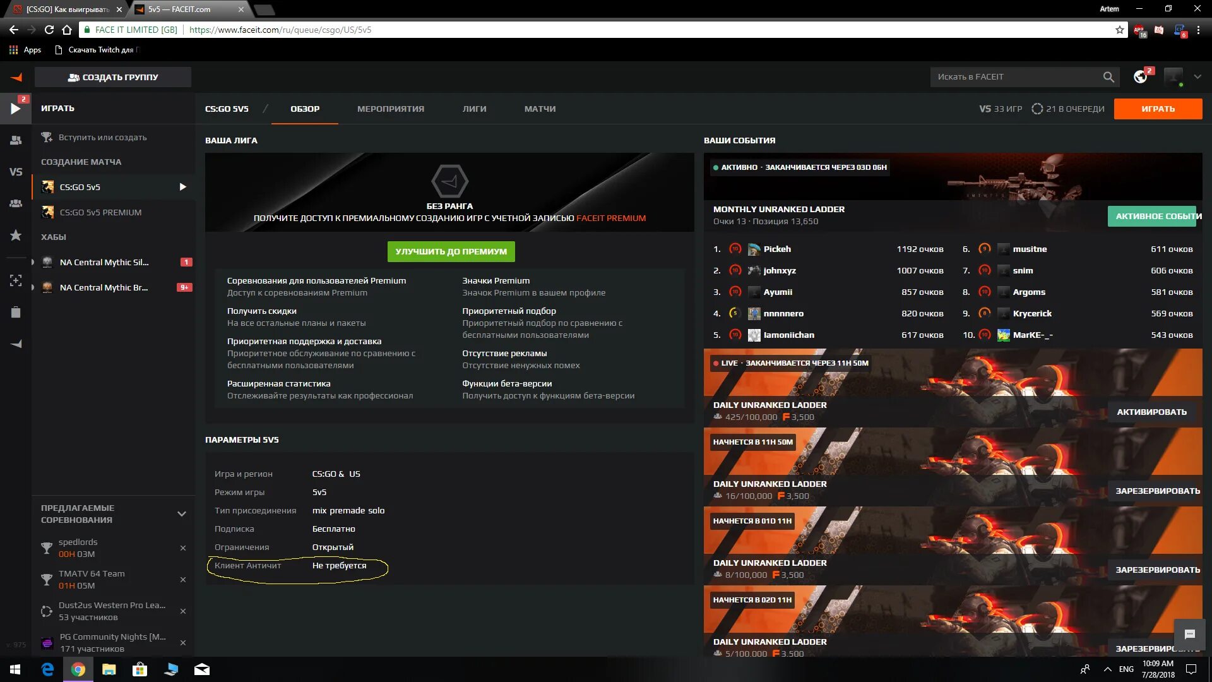Click the search magnifier icon
The height and width of the screenshot is (682, 1212).
coord(1108,77)
